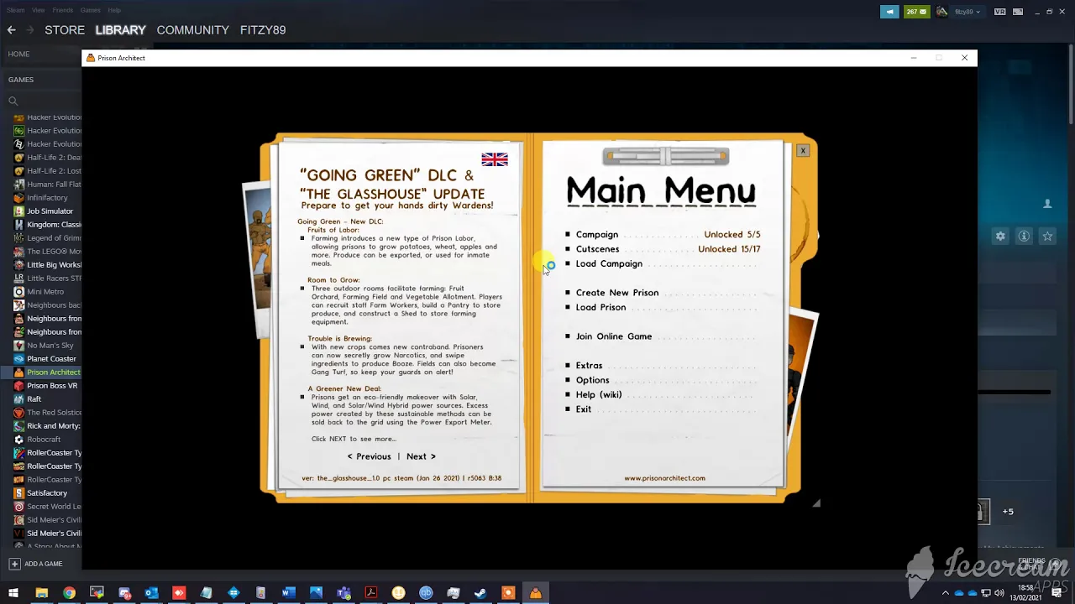Open the Steam menu in the menu bar
This screenshot has width=1075, height=604.
(14, 10)
